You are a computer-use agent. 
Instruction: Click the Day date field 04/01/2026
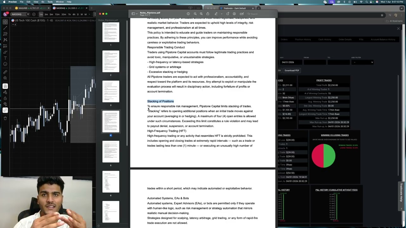pos(291,62)
